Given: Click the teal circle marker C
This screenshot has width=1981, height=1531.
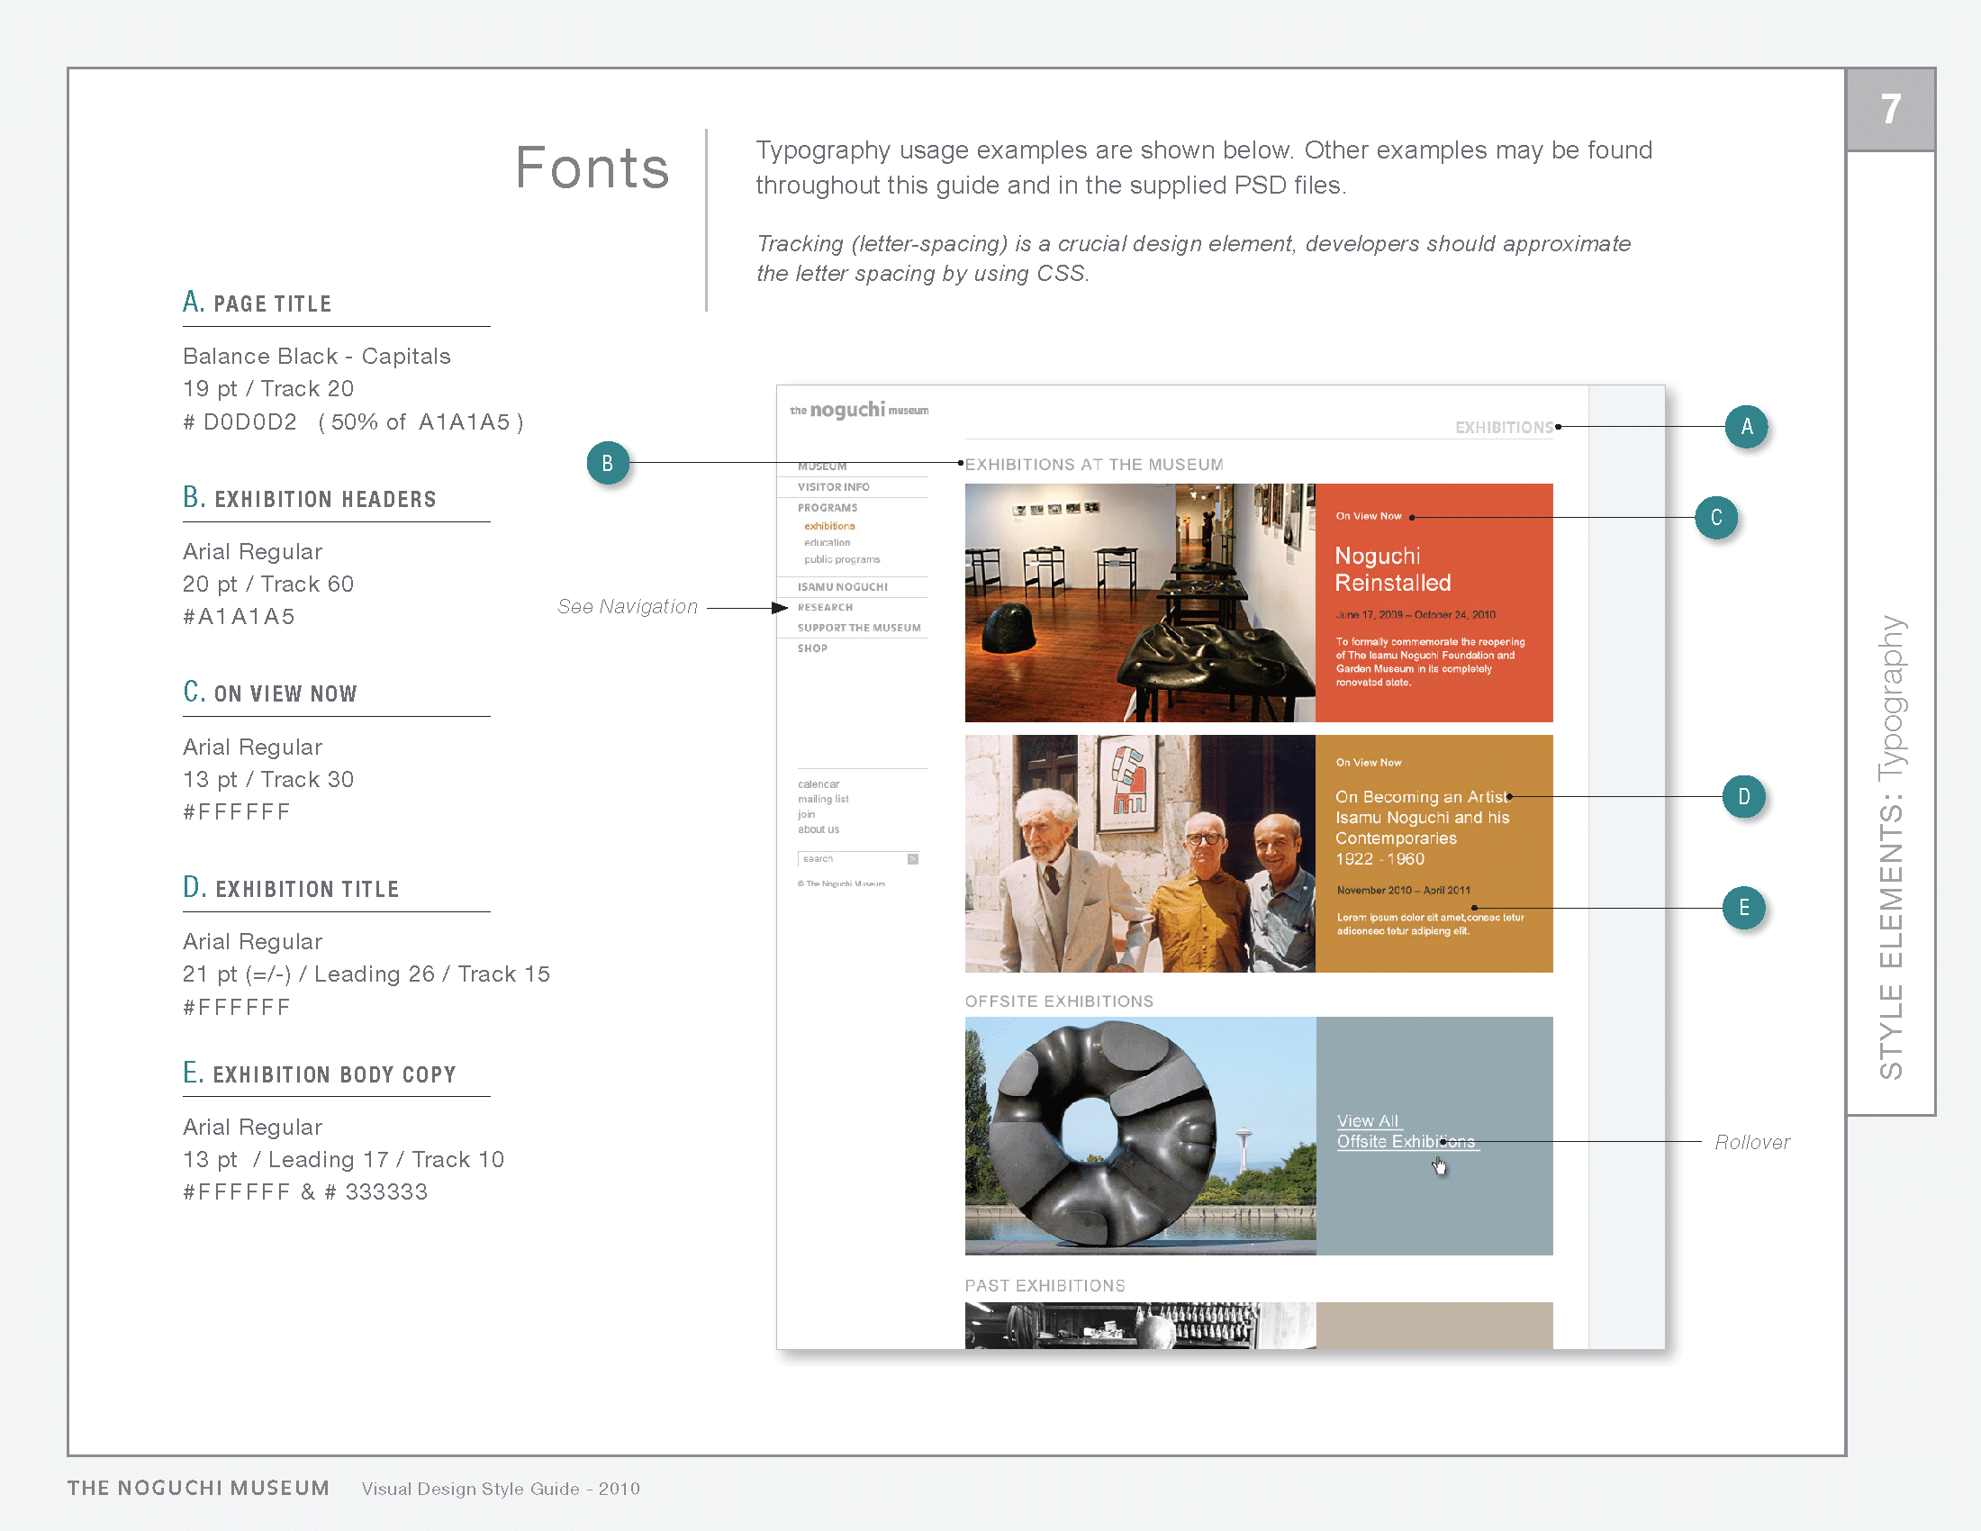Looking at the screenshot, I should [1716, 517].
